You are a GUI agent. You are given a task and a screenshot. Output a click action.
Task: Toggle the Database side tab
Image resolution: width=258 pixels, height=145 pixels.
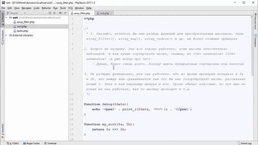pos(255,40)
